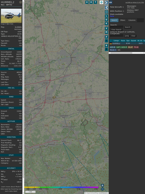
Task: Click the altitude color legend bar
Action: 61,187
